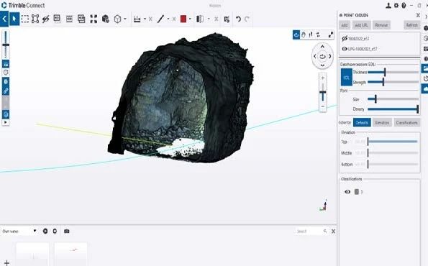The width and height of the screenshot is (428, 266).
Task: Switch to the pan hand tool
Action: point(304,35)
